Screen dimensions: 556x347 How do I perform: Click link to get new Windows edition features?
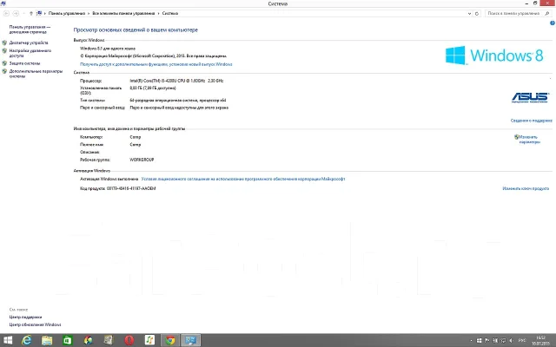click(156, 64)
